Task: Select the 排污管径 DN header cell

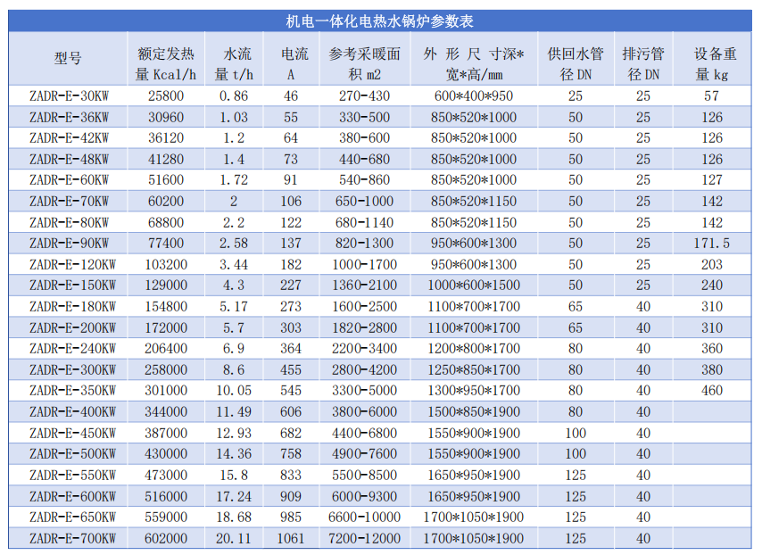Action: click(643, 59)
